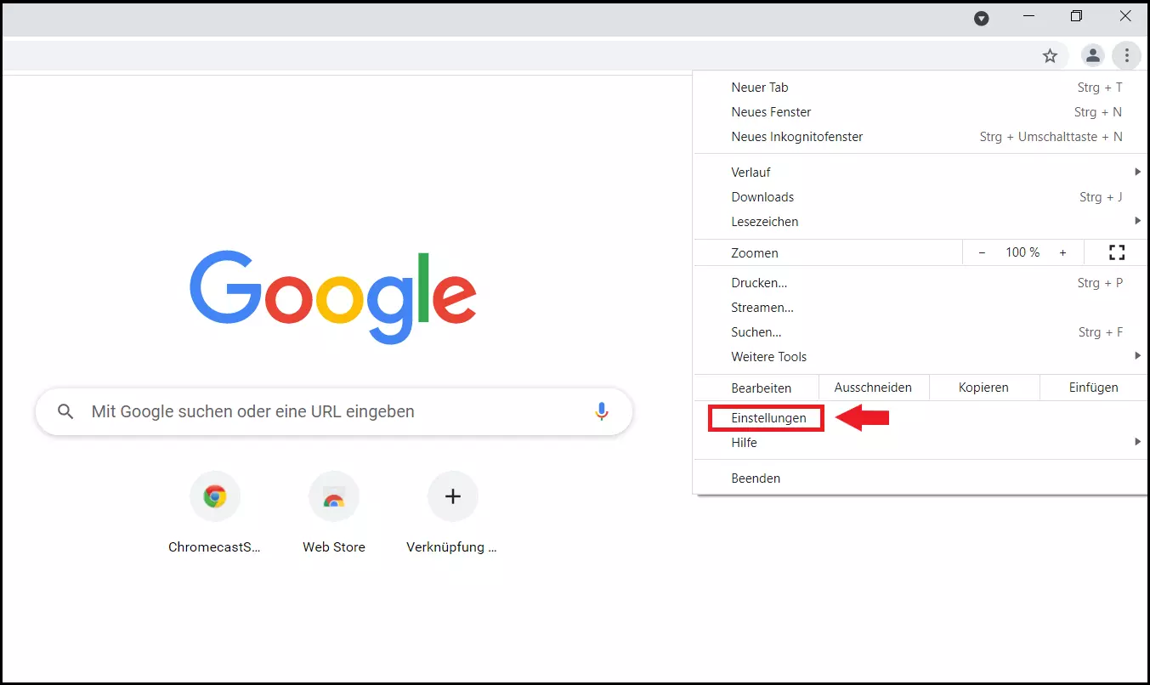
Task: Open Downloads from the menu
Action: 921,197
